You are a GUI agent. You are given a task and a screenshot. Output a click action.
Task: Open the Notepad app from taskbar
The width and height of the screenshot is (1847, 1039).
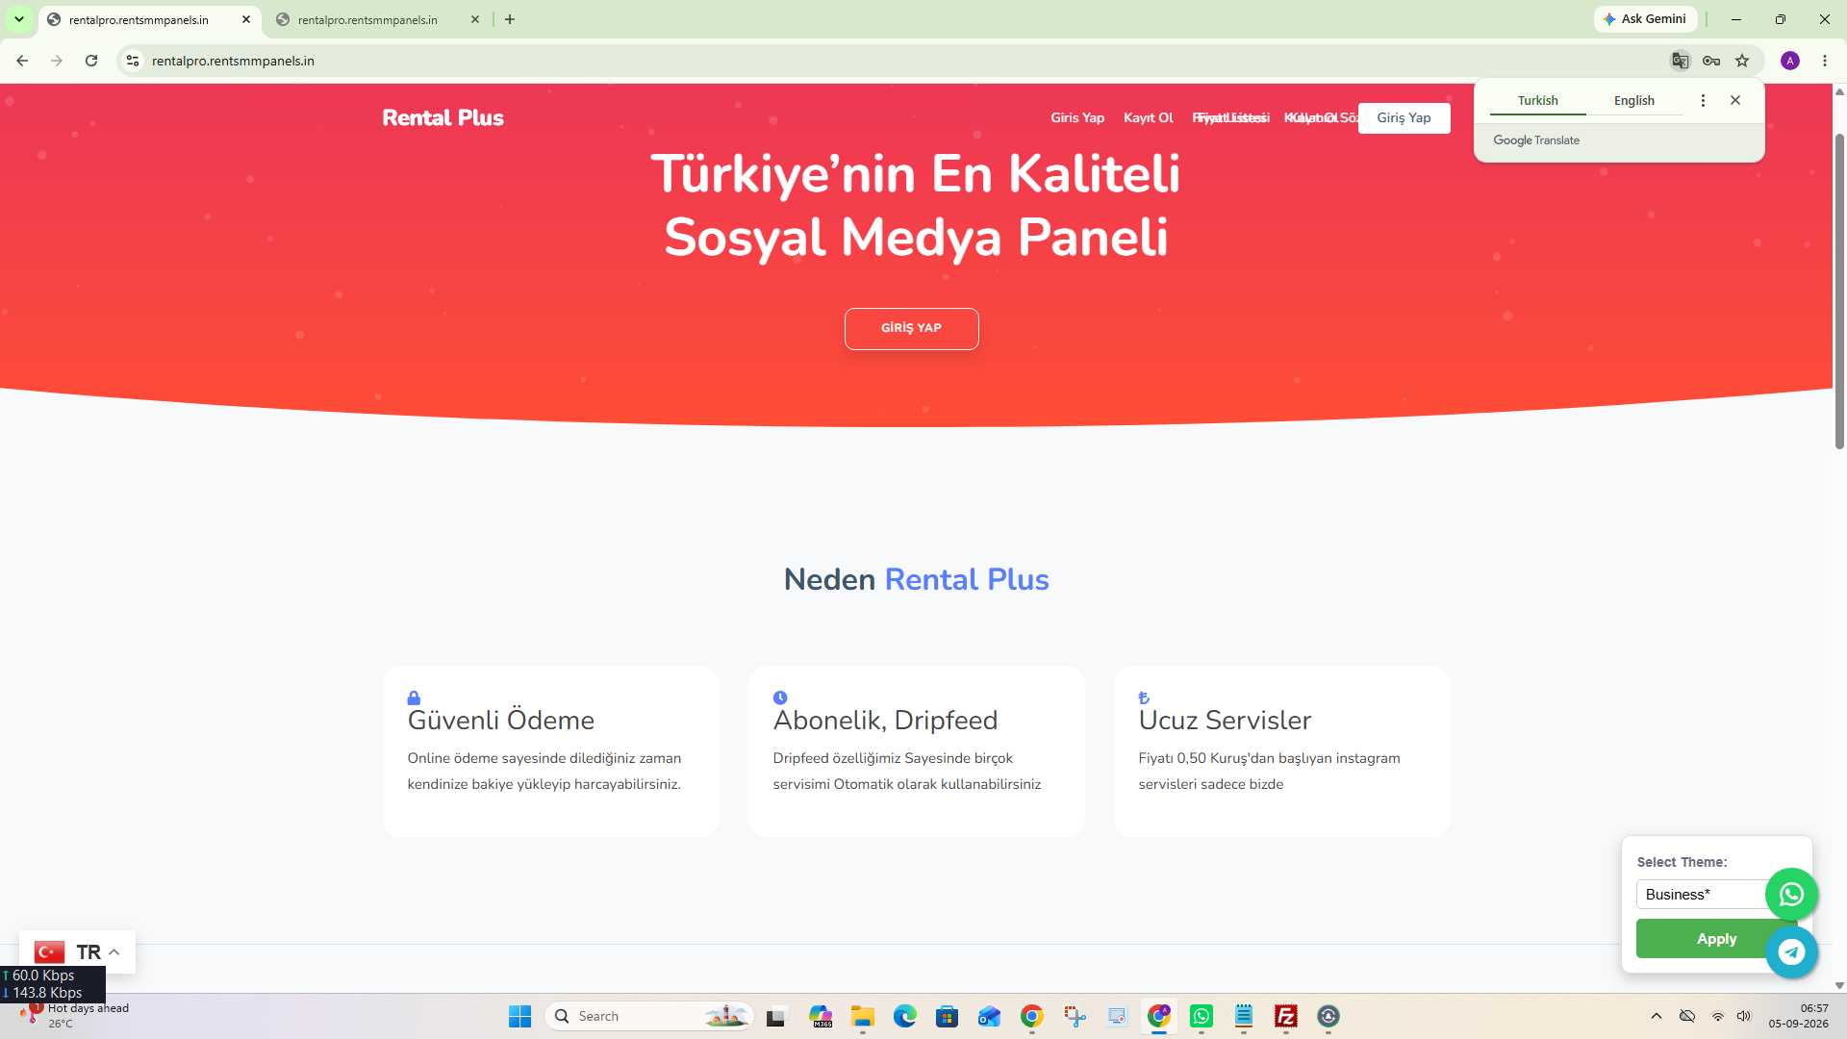pyautogui.click(x=1244, y=1016)
